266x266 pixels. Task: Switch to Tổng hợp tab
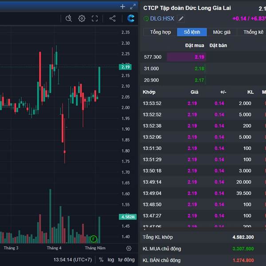tap(160, 32)
